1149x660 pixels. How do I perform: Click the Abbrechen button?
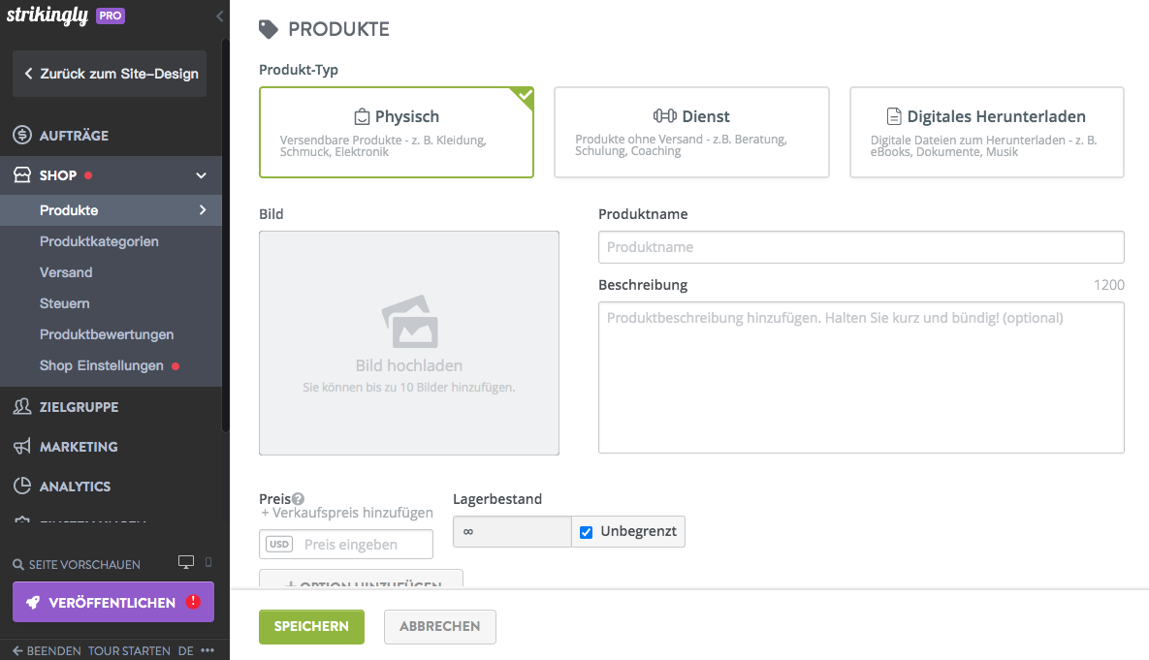pos(439,627)
